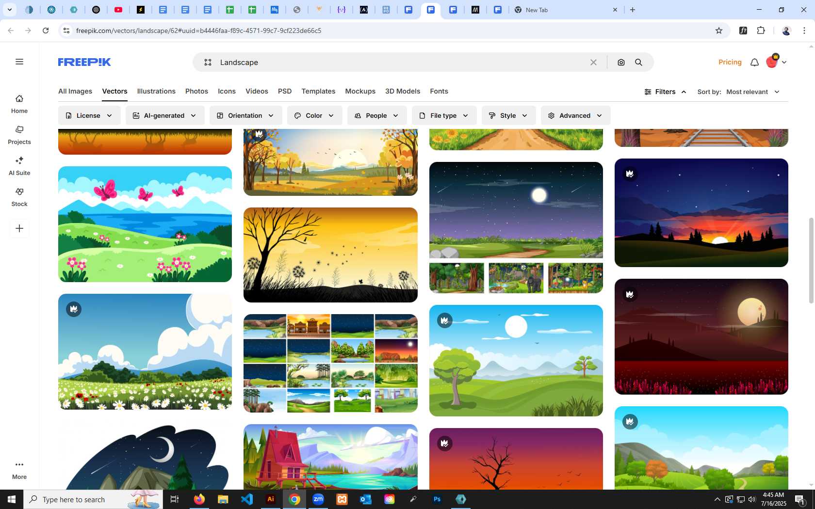
Task: Select the Vectors tab
Action: (114, 91)
